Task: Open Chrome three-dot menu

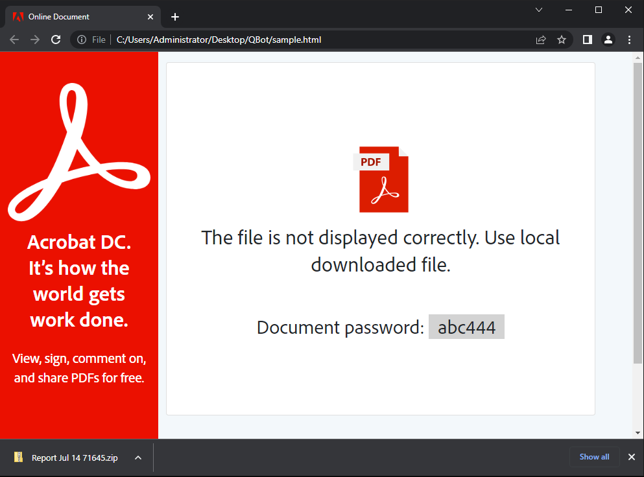Action: tap(629, 40)
